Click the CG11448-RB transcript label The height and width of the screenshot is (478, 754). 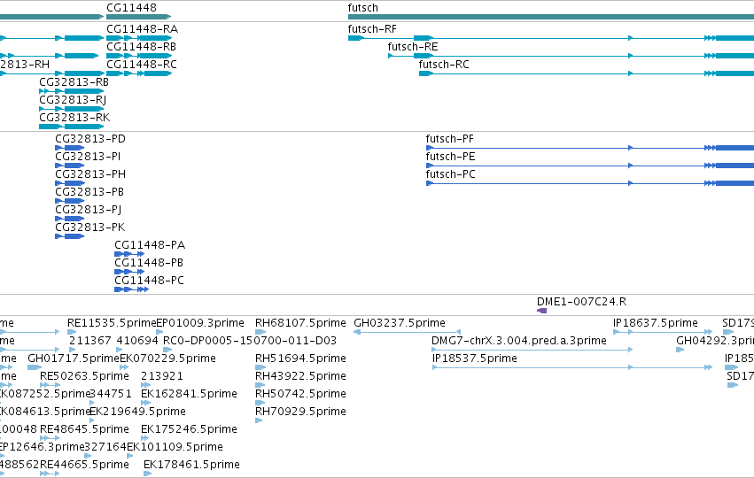click(141, 47)
